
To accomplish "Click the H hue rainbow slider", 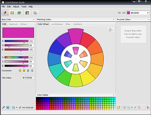I will (16, 57).
